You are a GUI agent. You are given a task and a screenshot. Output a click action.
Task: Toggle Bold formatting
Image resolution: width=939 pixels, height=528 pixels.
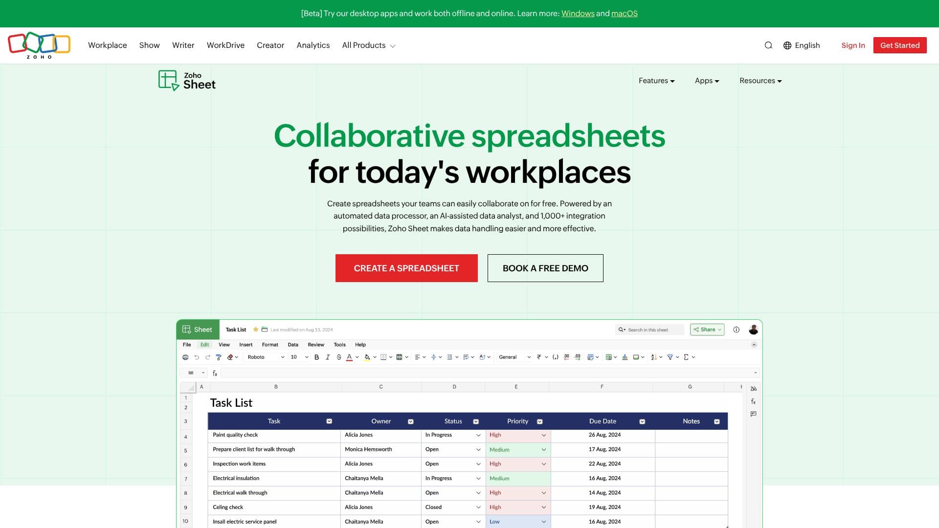[316, 357]
